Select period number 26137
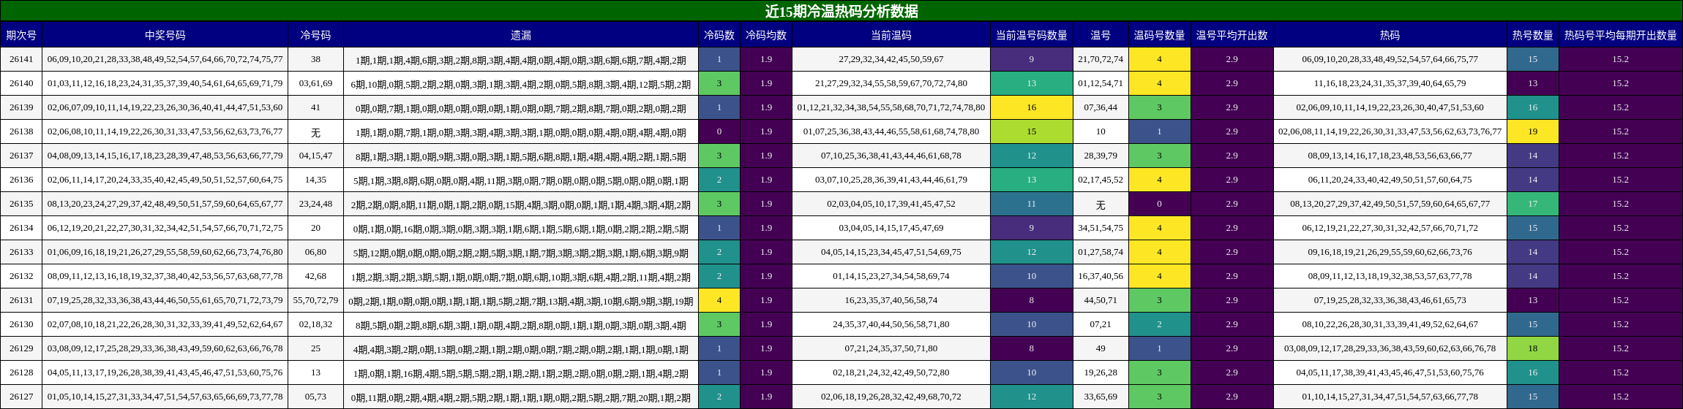 (x=21, y=156)
